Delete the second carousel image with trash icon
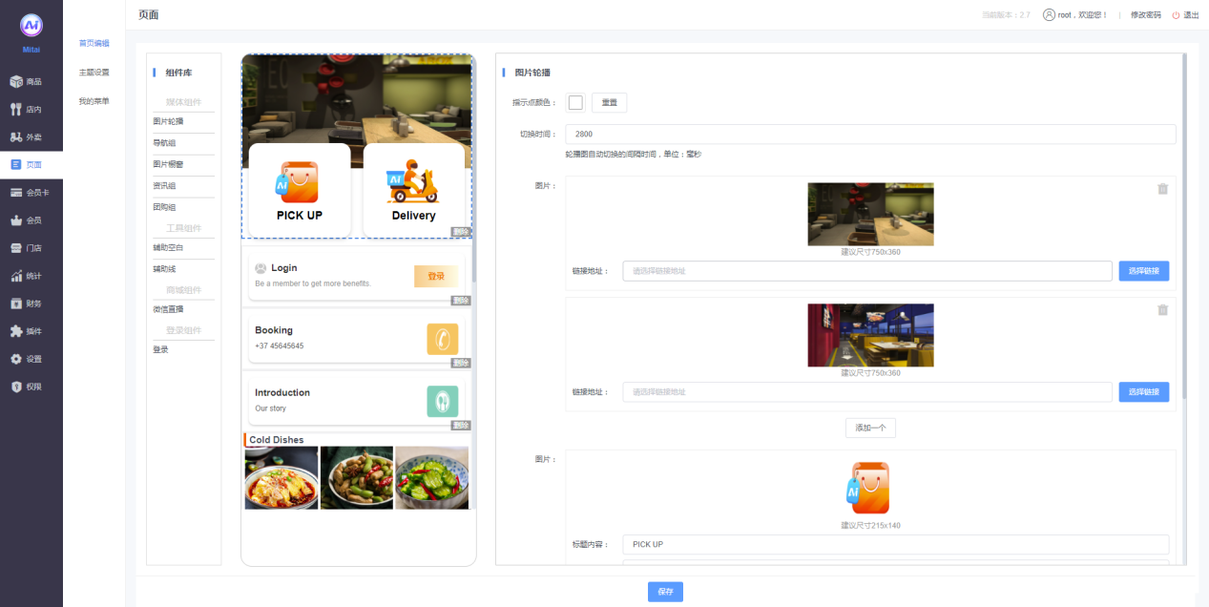 coord(1162,310)
